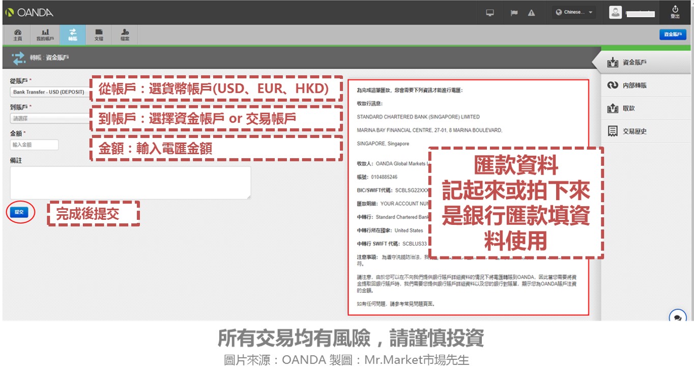This screenshot has height=374, width=694.
Task: Click the 取款 upload tray icon
Action: pyautogui.click(x=613, y=108)
